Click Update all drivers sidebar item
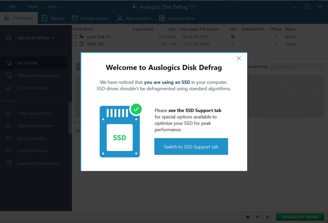 point(32,151)
